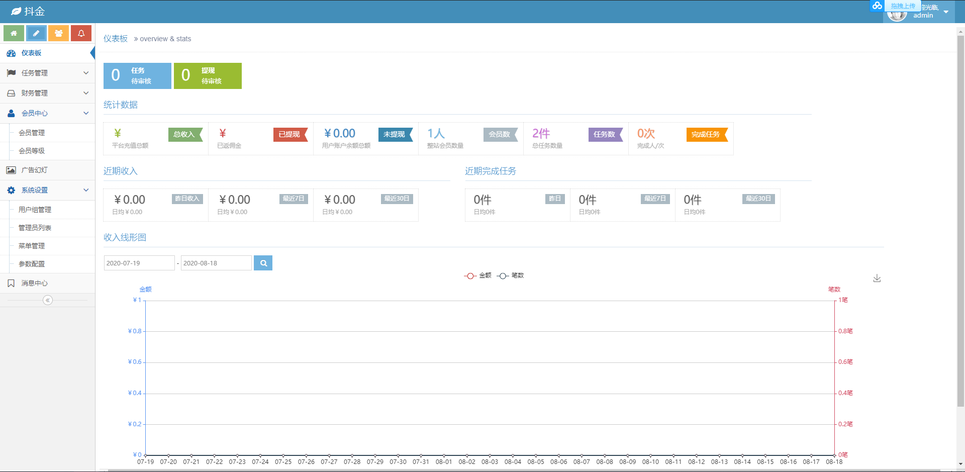Viewport: 965px width, 472px height.
Task: Open 会员管理 submenu item
Action: [x=32, y=133]
